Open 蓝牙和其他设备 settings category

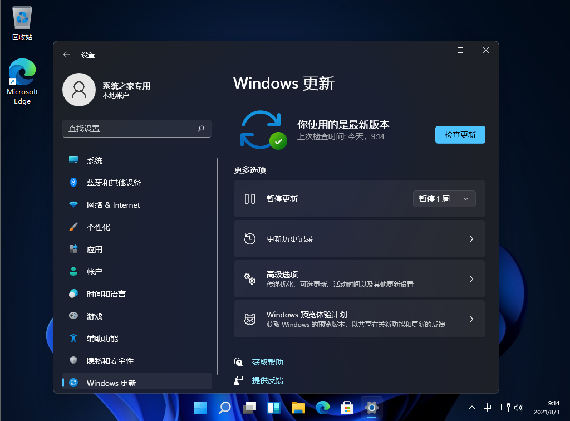point(137,183)
